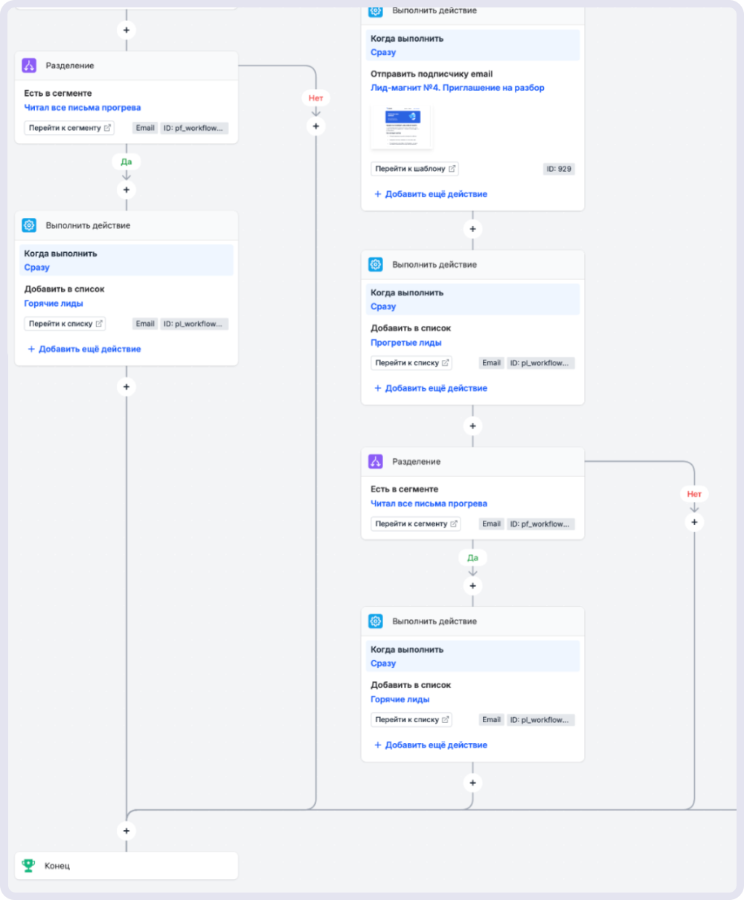Click Сразу in the Прогретые лиды card
Viewport: 744px width, 900px height.
(x=383, y=306)
